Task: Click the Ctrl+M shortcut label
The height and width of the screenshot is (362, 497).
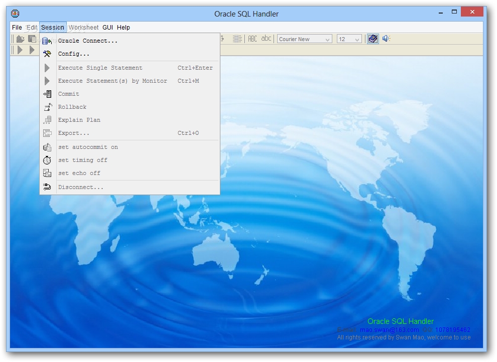Action: [188, 81]
